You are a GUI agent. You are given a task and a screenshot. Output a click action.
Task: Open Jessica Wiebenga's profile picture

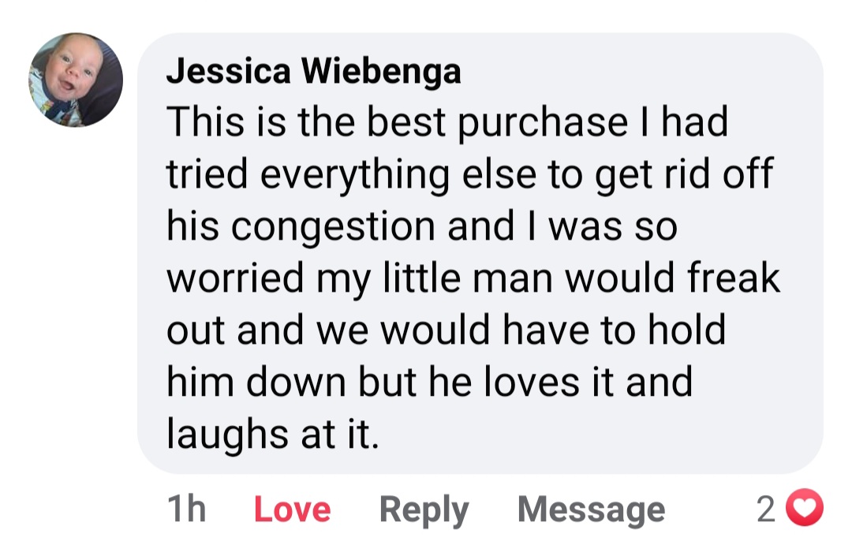point(76,80)
